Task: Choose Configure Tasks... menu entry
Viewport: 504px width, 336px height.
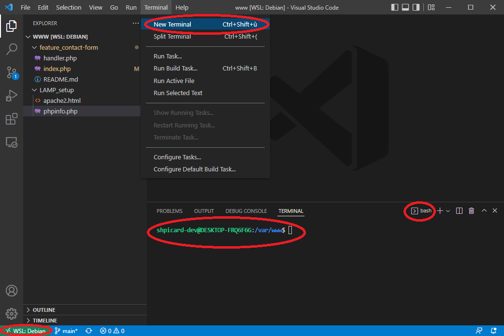Action: tap(205, 157)
